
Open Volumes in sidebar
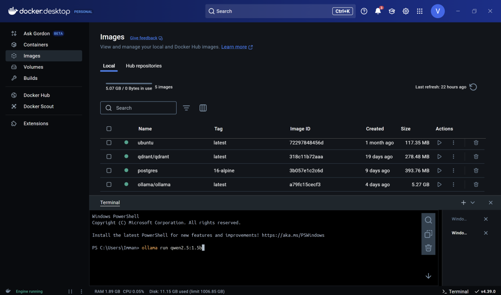tap(44, 67)
